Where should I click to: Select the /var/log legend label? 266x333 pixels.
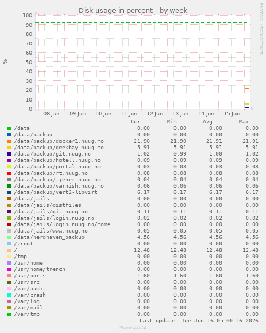[x=27, y=301]
